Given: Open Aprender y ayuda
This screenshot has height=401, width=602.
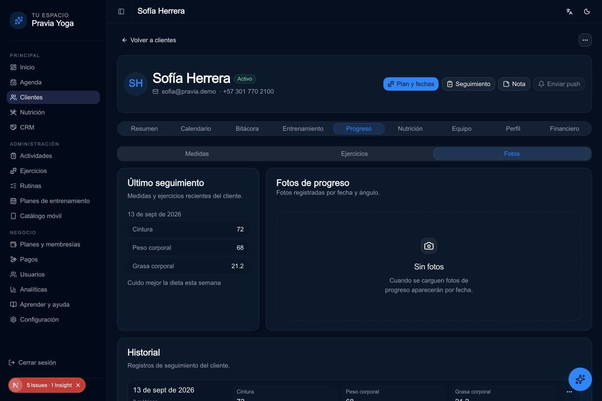Looking at the screenshot, I should 53,305.
